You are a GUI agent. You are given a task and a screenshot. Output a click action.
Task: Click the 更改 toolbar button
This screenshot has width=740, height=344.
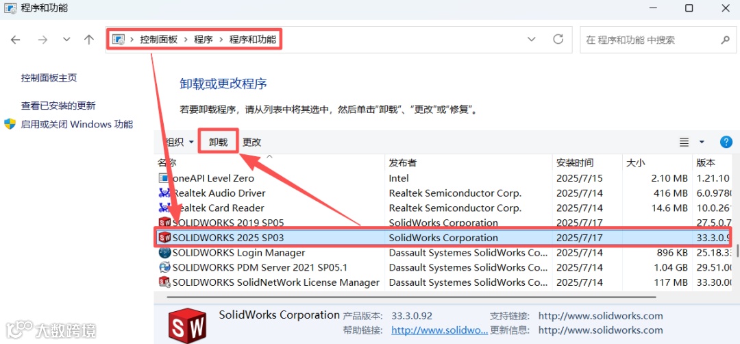[x=251, y=142]
